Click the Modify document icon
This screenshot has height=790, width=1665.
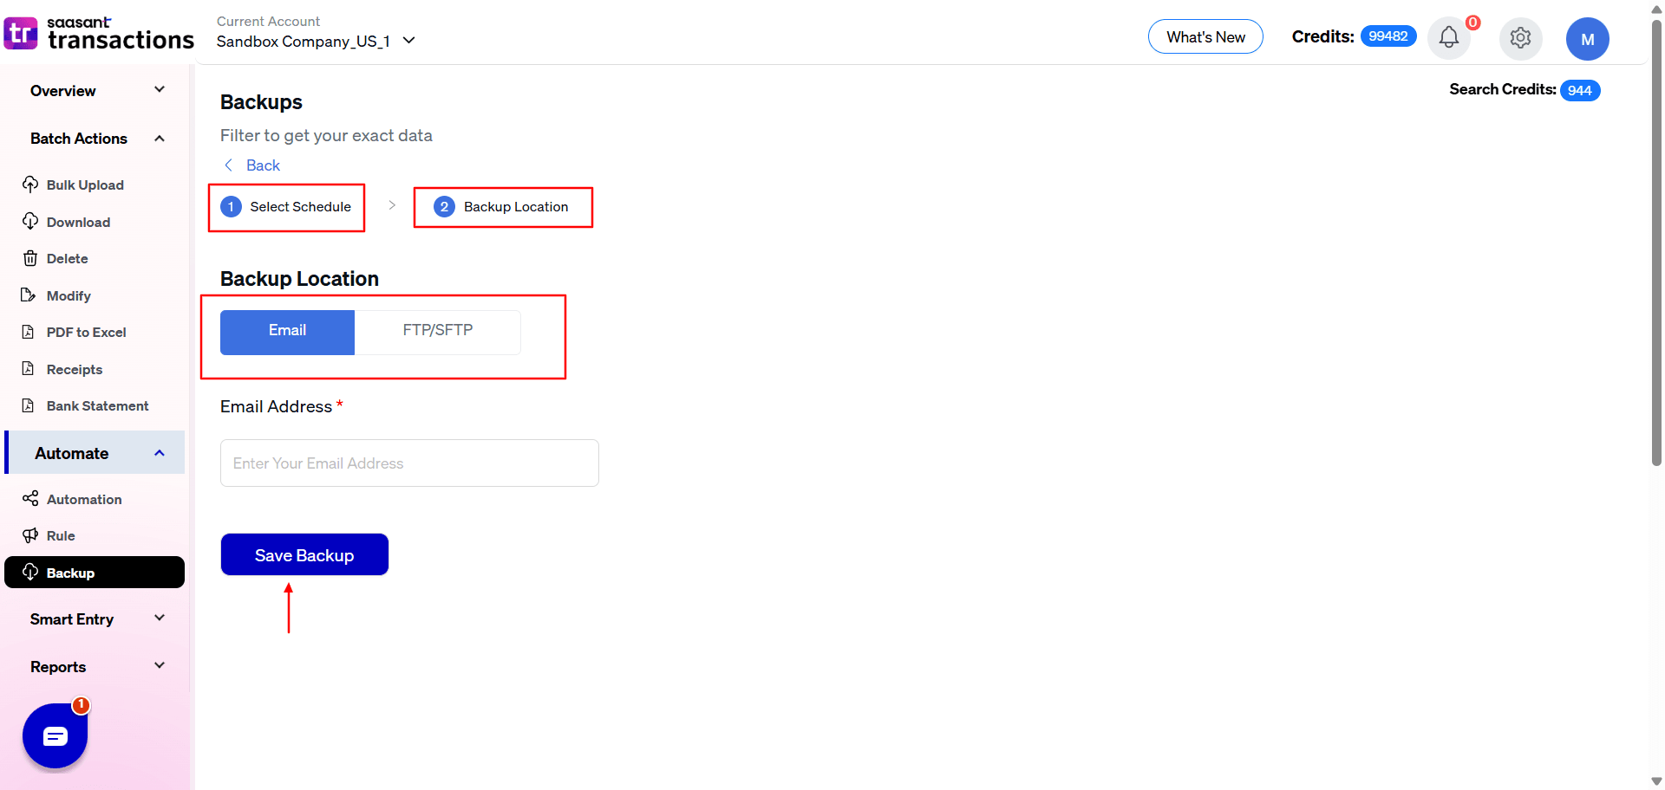(x=29, y=295)
